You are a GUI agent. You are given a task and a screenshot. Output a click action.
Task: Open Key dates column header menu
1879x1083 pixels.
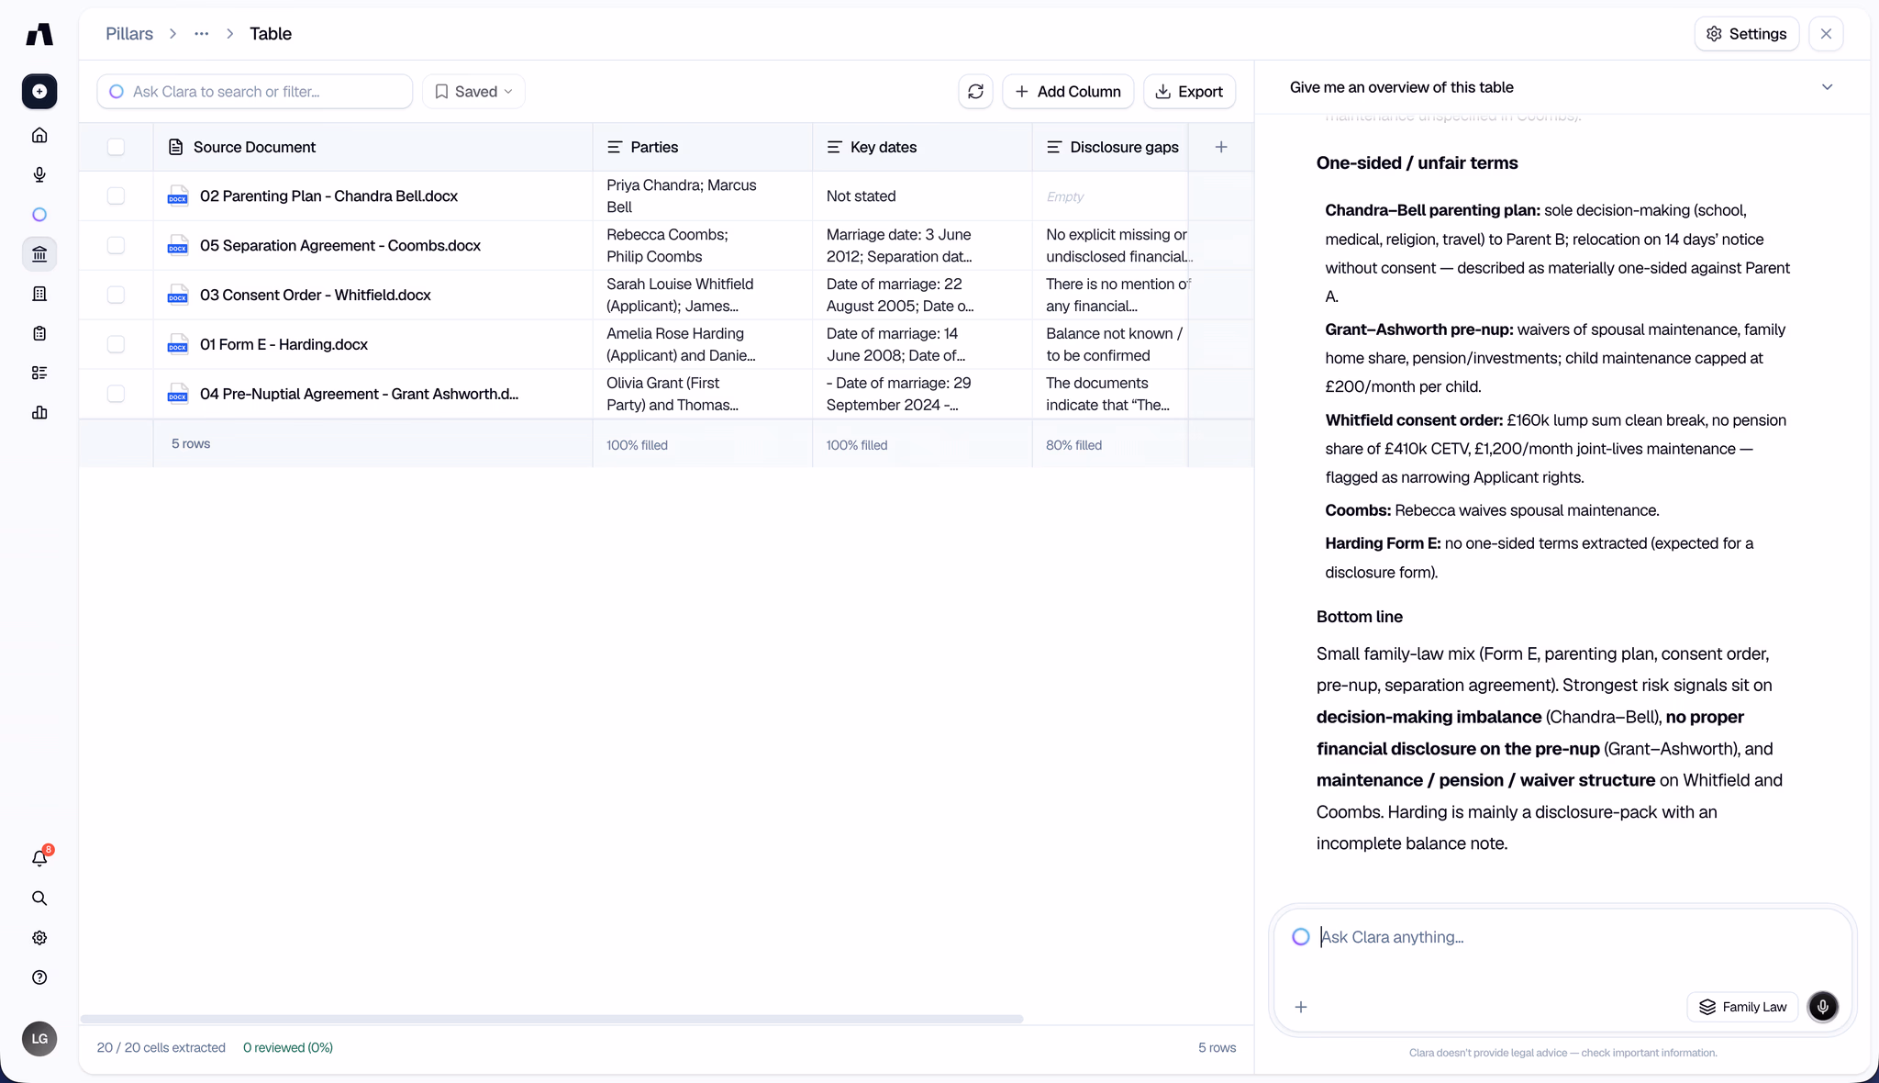click(922, 147)
